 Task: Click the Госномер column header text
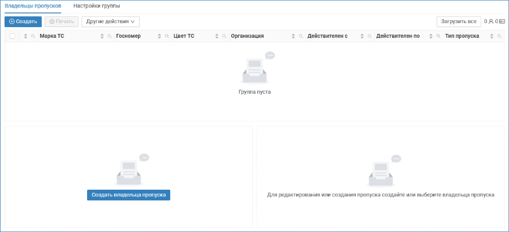point(128,36)
